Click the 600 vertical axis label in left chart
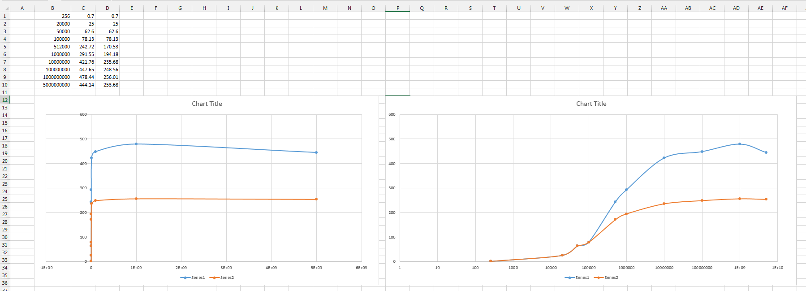 pos(83,114)
